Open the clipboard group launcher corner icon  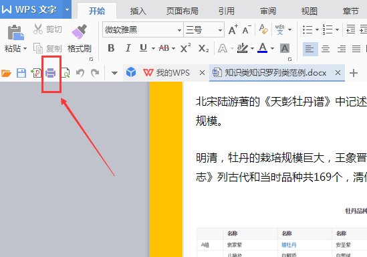click(92, 60)
